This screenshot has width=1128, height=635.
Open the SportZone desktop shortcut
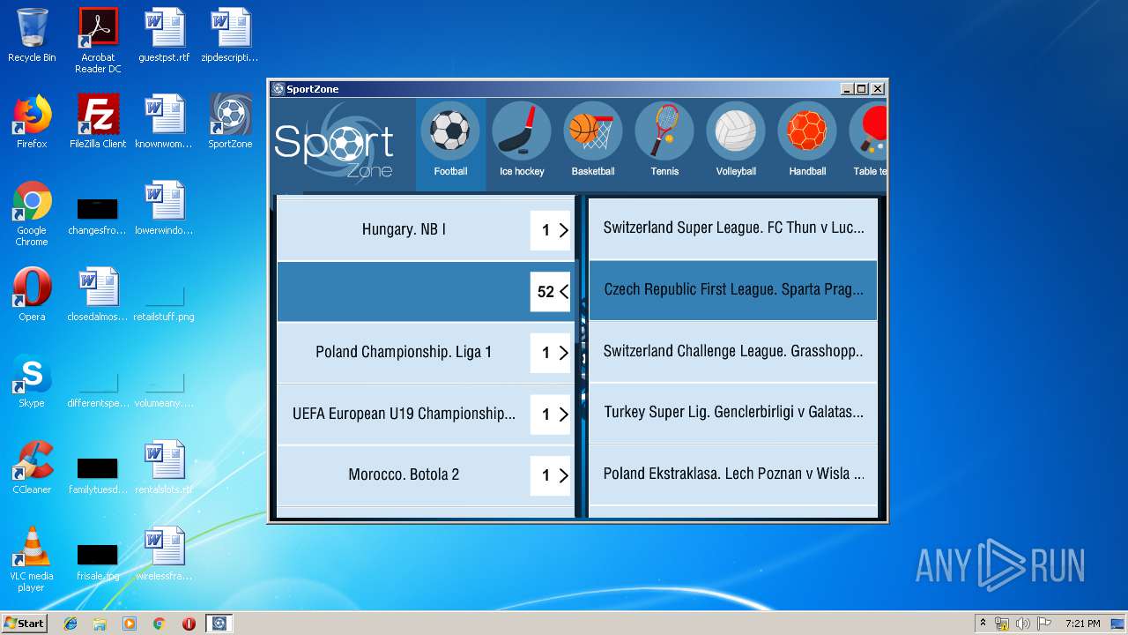(x=230, y=122)
